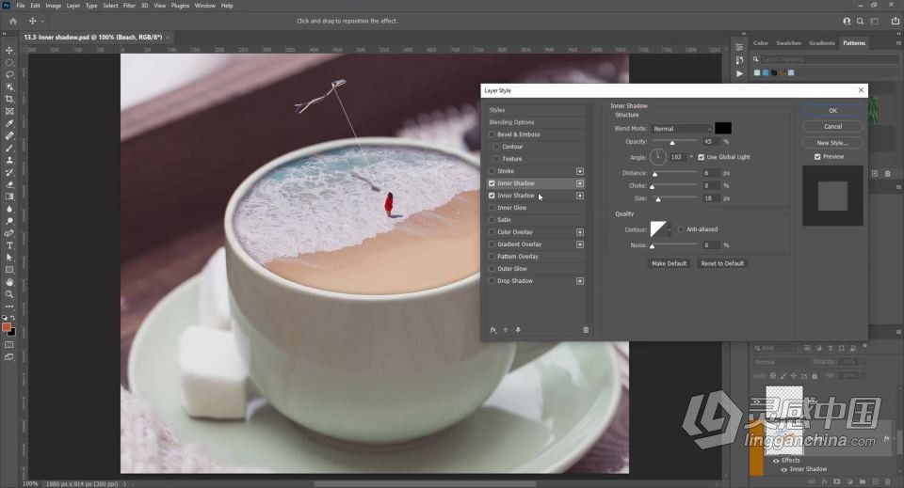Viewport: 904px width, 488px height.
Task: Switch to the Gradients tab
Action: tap(821, 43)
